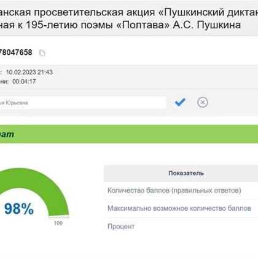Viewport: 258px width, 258px height.
Task: Select the ID number ending 78047658
Action: coord(16,52)
